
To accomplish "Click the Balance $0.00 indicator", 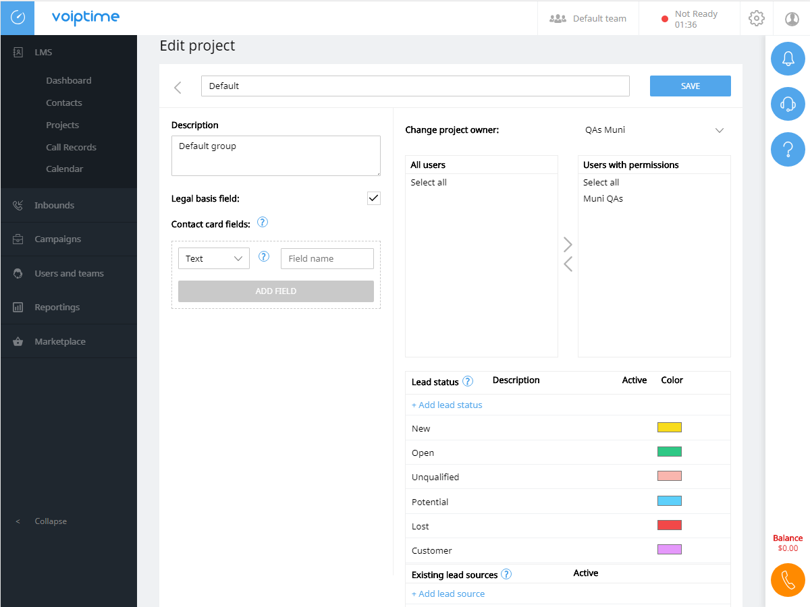I will pyautogui.click(x=788, y=543).
